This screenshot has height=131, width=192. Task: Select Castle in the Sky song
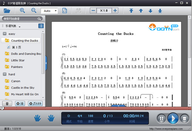click(22, 87)
